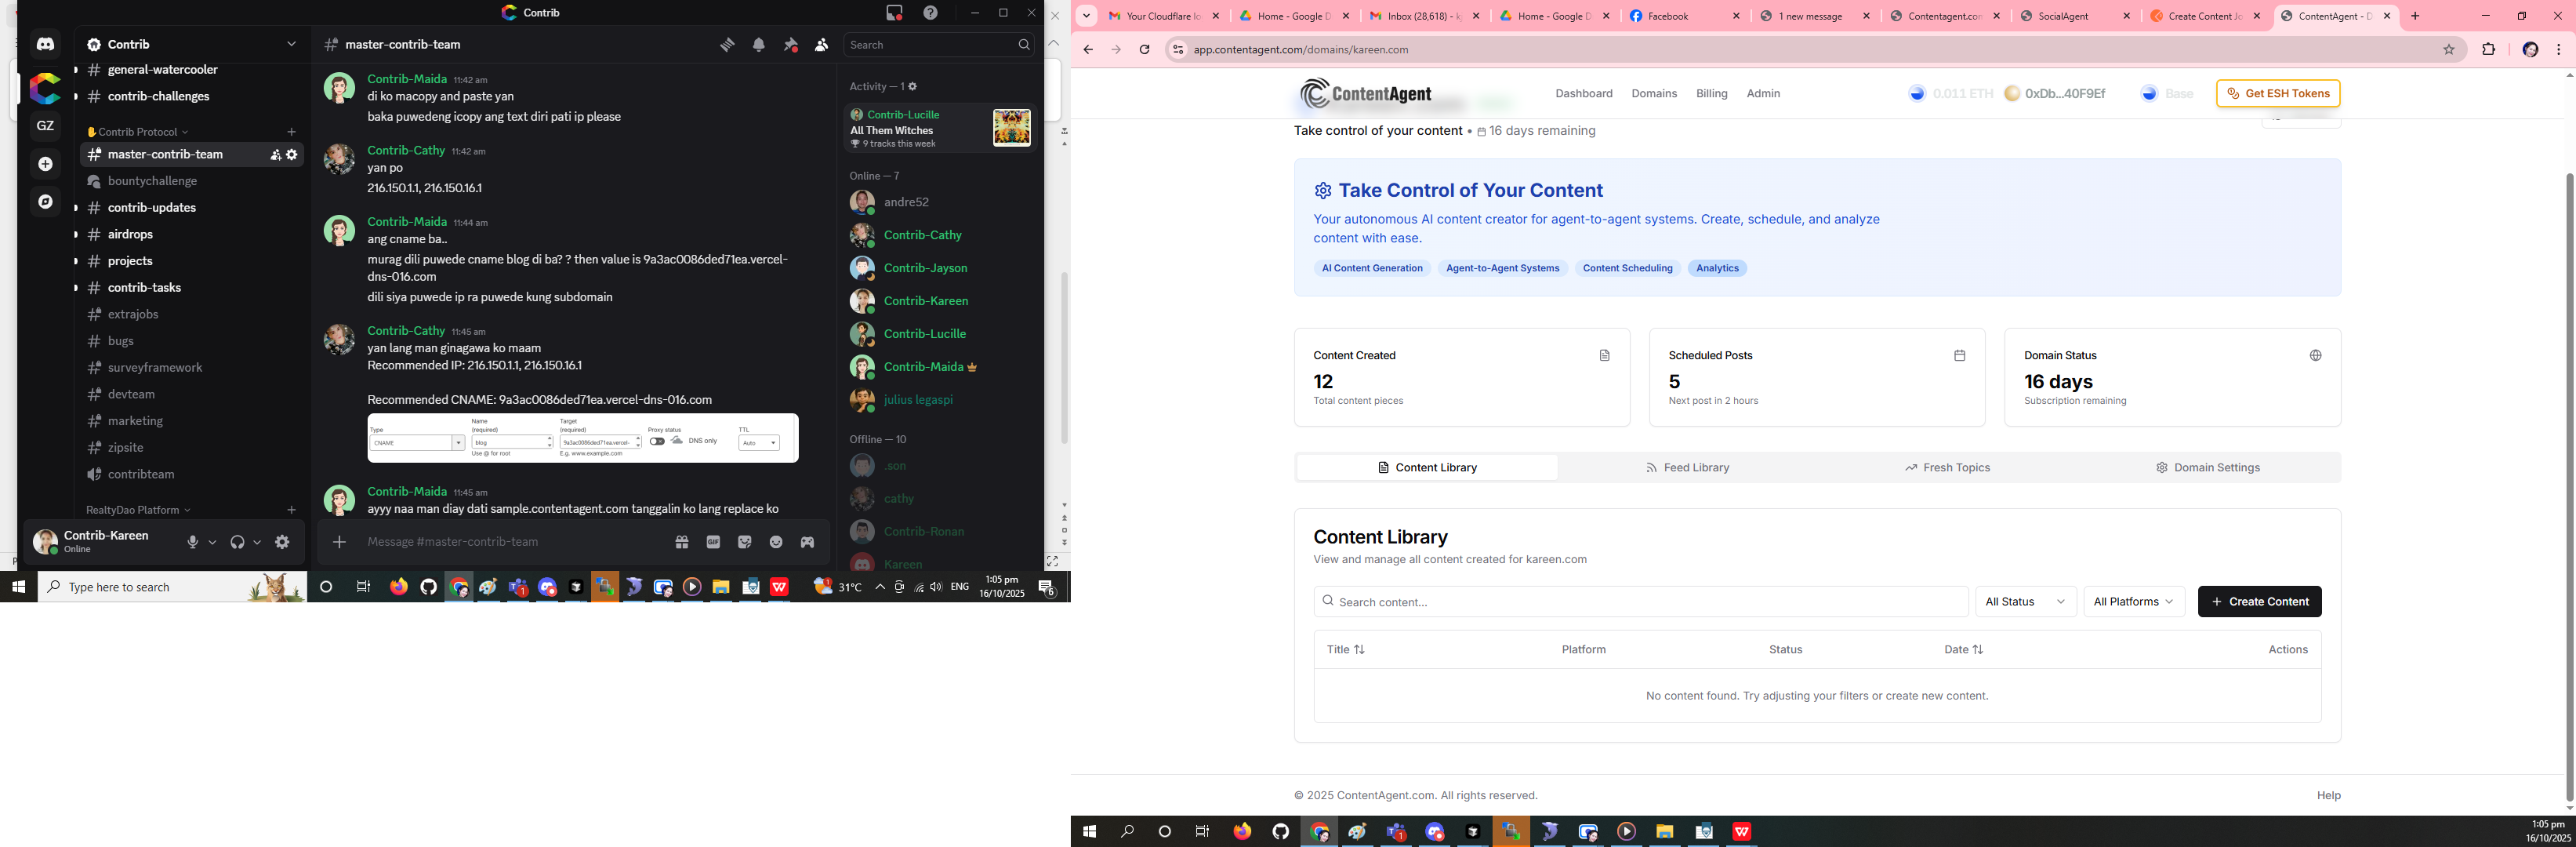This screenshot has width=2576, height=847.
Task: Expand Contrib server name dropdown
Action: pos(291,44)
